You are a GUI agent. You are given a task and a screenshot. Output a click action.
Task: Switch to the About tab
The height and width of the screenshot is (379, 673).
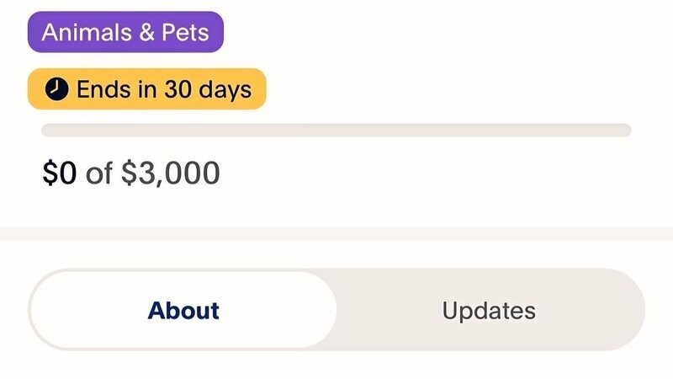tap(183, 310)
